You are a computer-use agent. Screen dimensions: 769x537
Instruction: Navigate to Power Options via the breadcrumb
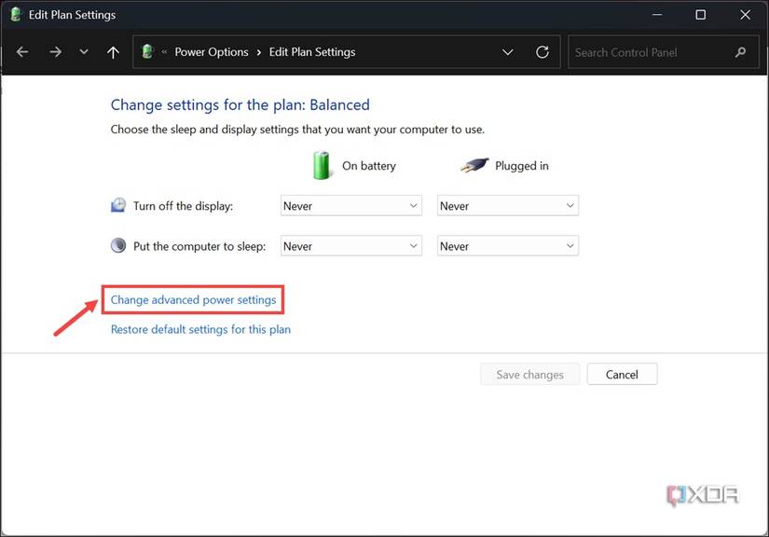pyautogui.click(x=211, y=52)
